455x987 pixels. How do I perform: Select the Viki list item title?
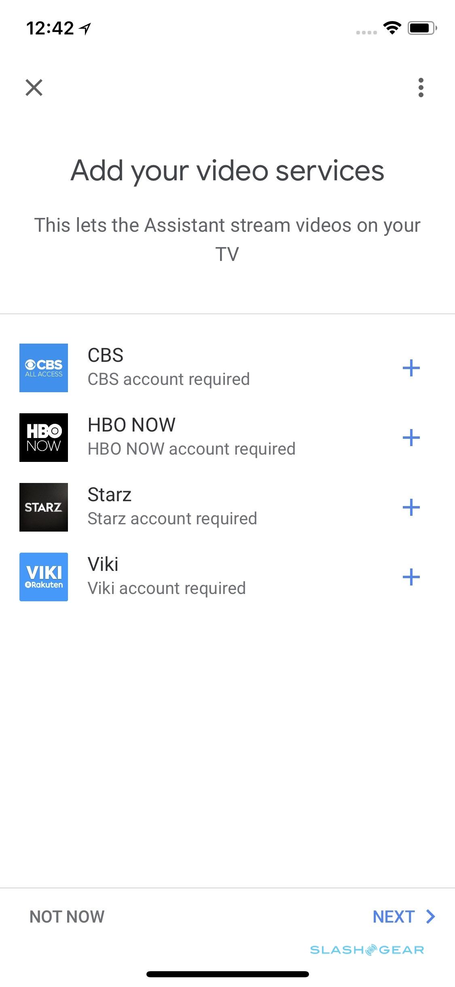tap(103, 564)
